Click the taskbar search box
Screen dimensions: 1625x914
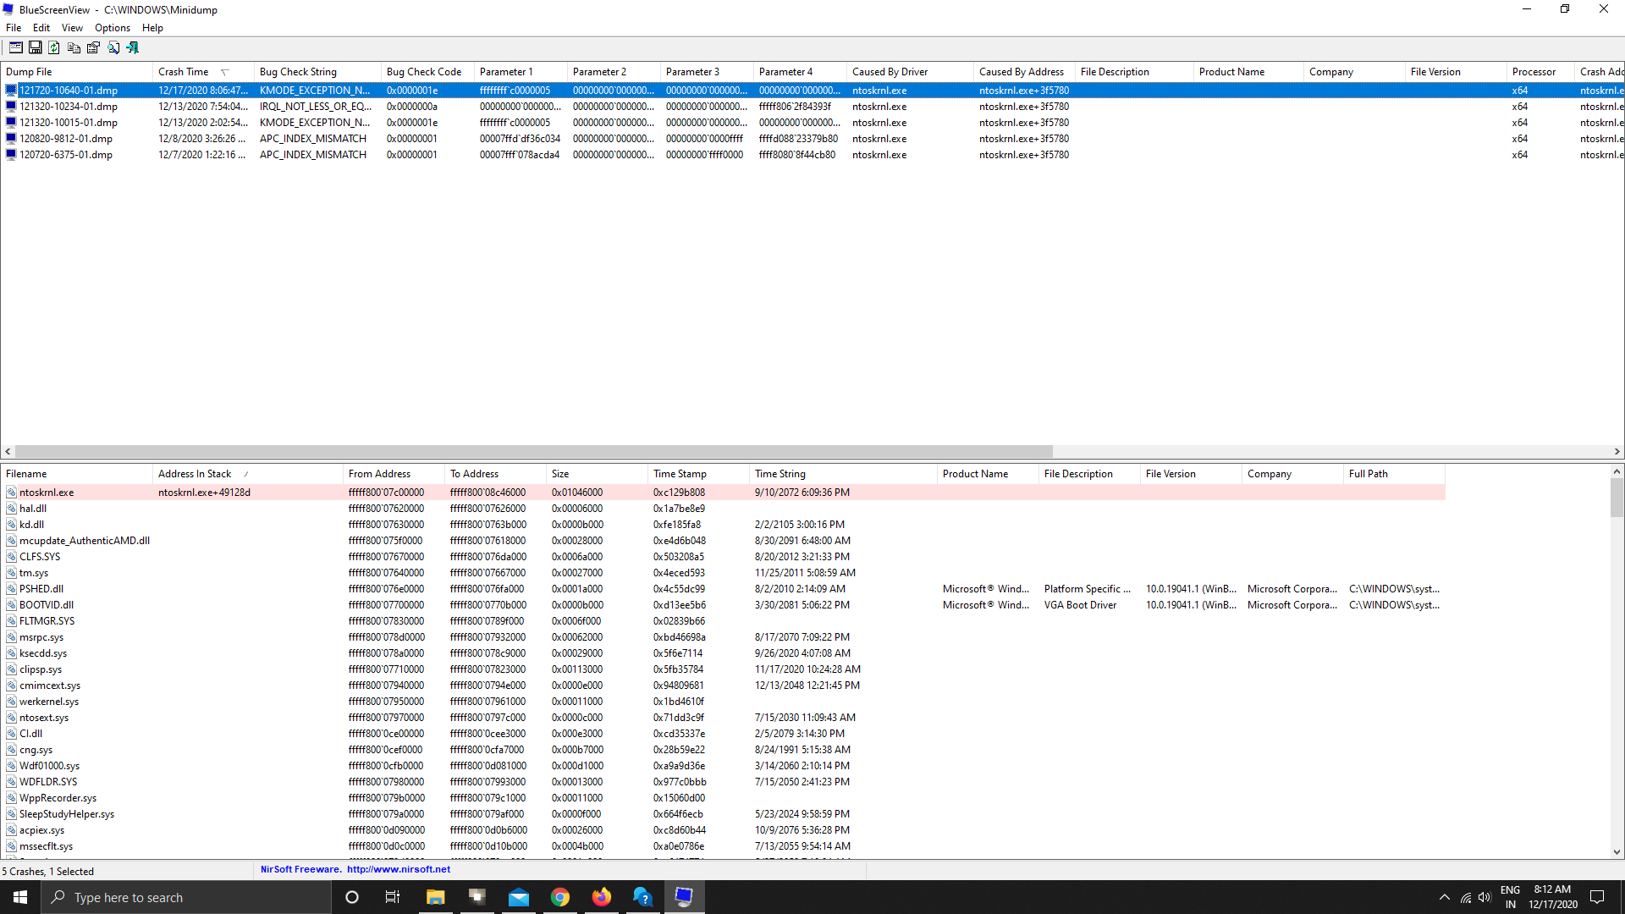[186, 897]
